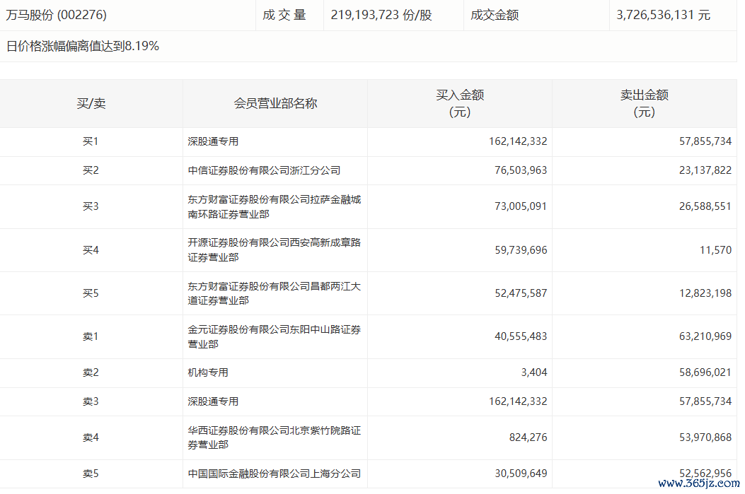Select the 卖5 row label

pyautogui.click(x=91, y=474)
